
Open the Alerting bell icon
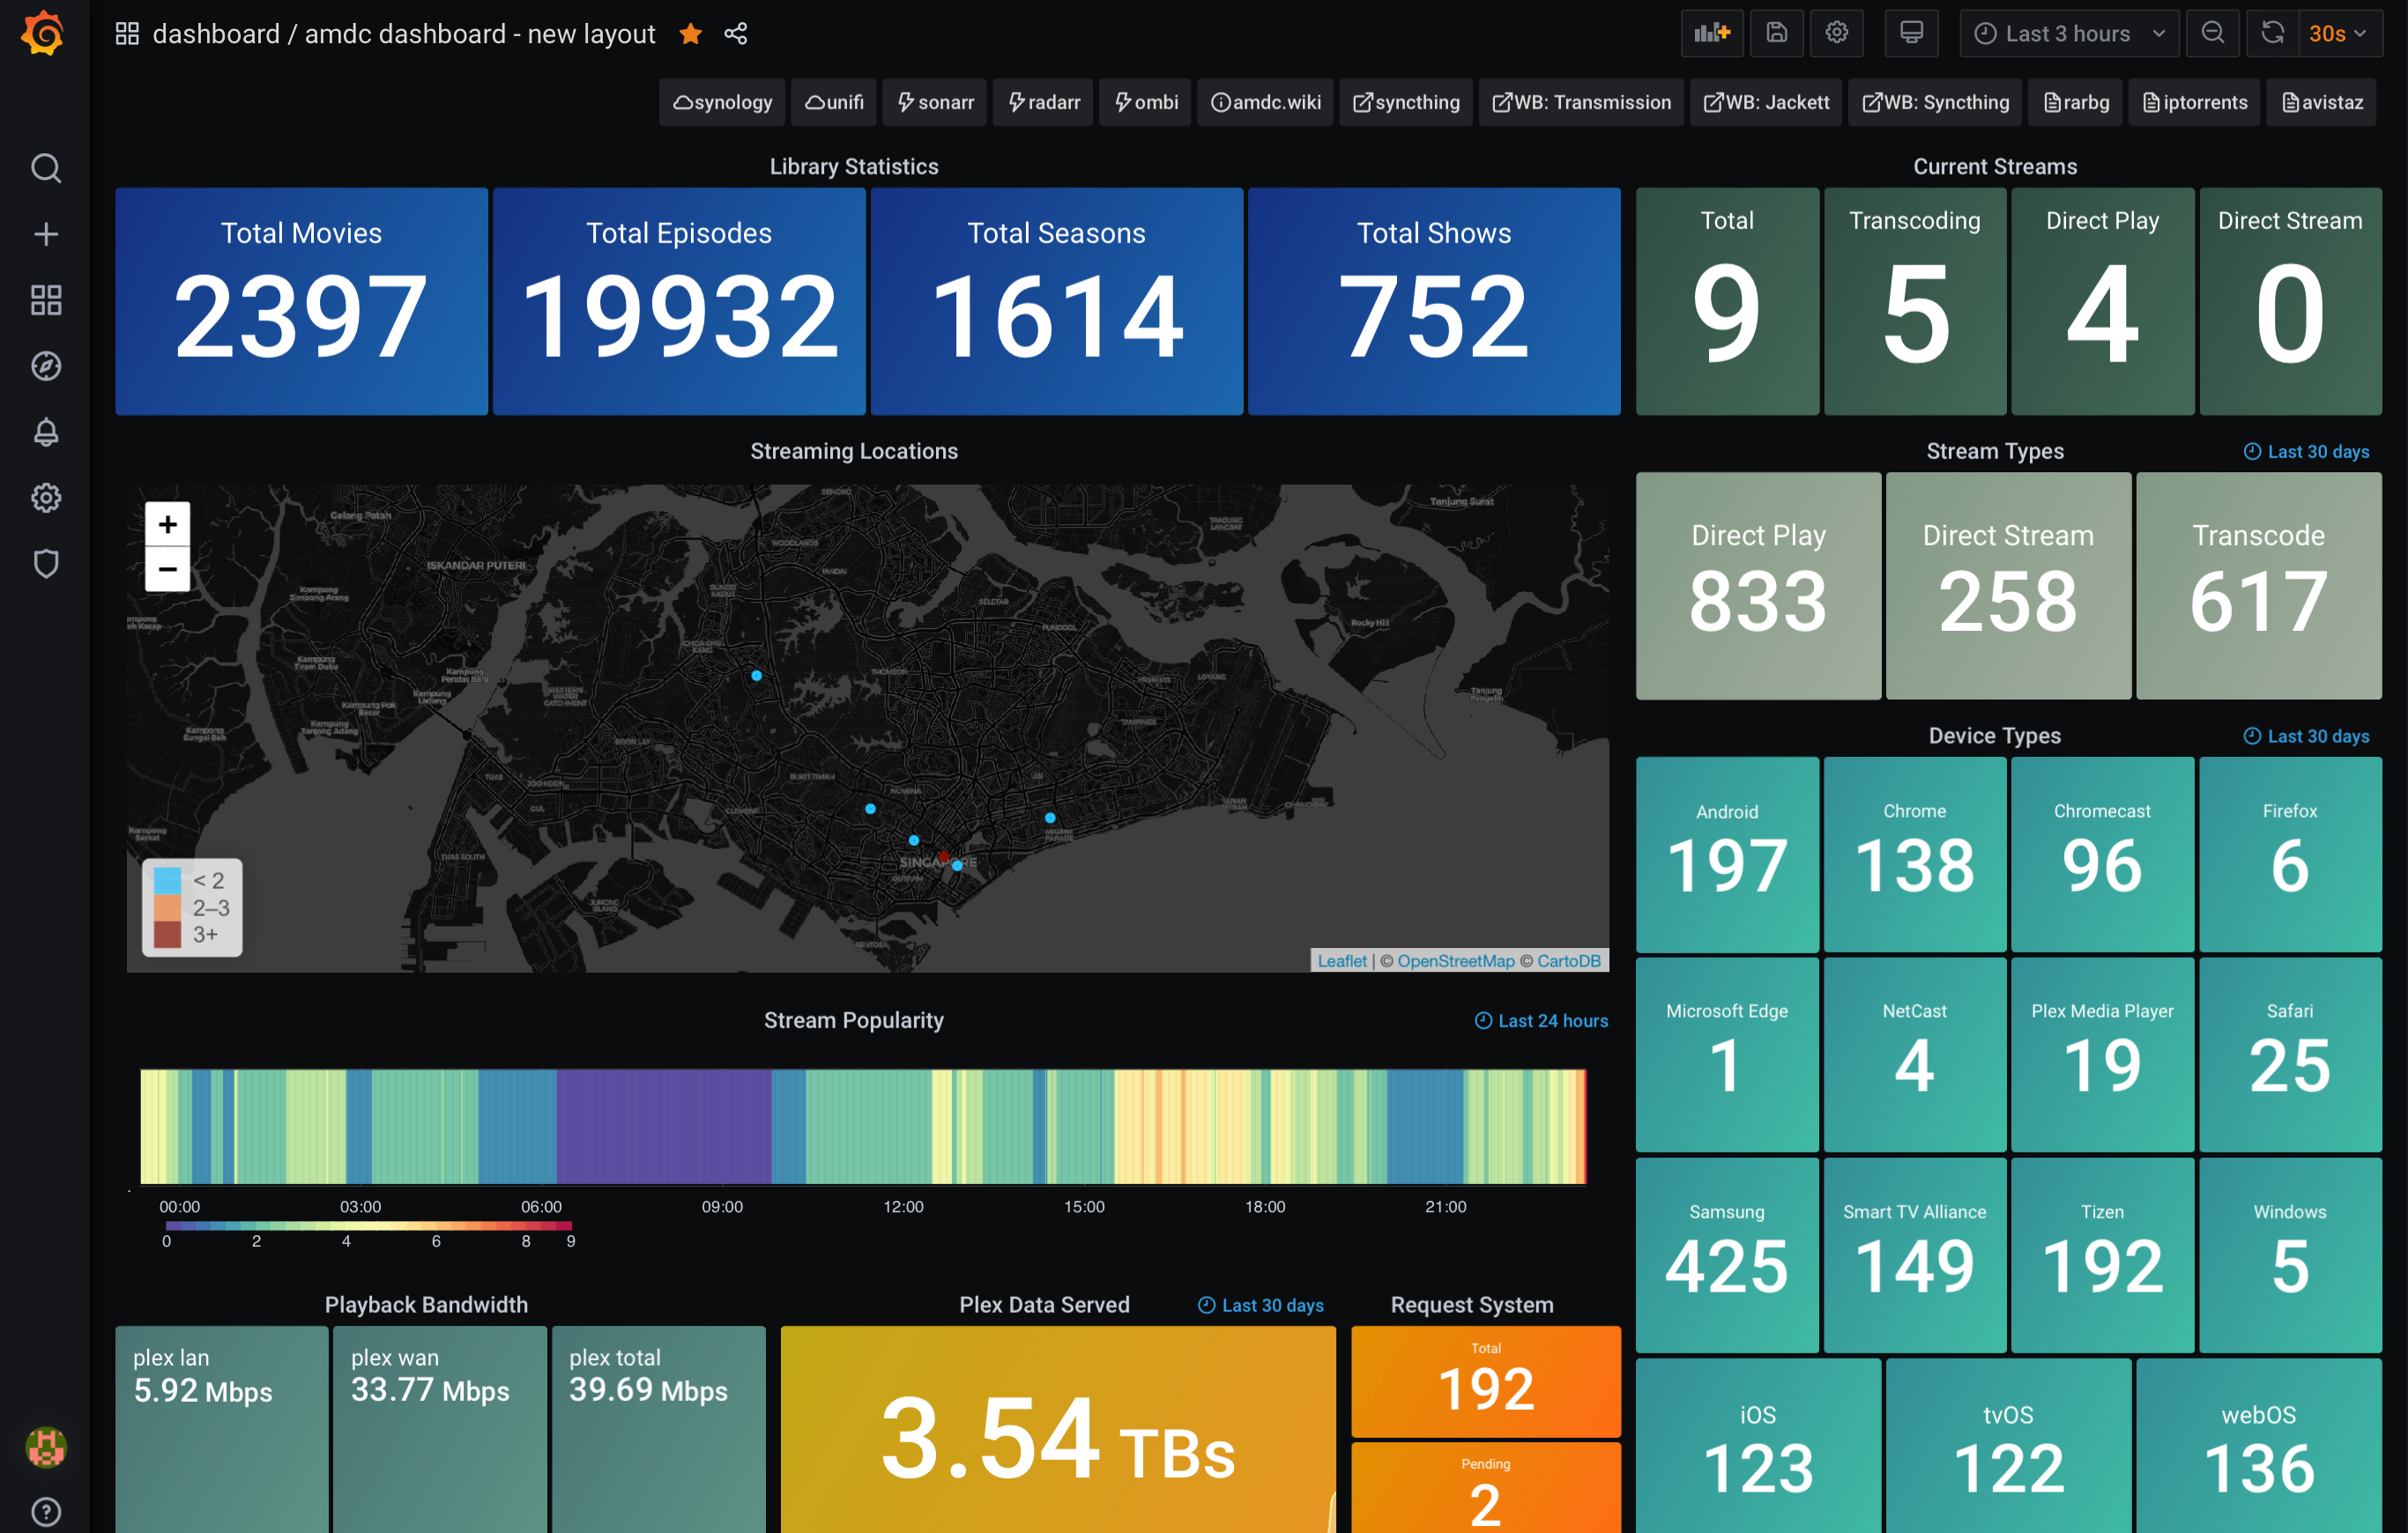tap(46, 432)
